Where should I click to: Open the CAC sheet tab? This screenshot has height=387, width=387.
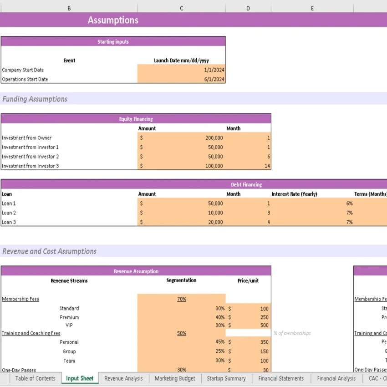tap(376, 378)
